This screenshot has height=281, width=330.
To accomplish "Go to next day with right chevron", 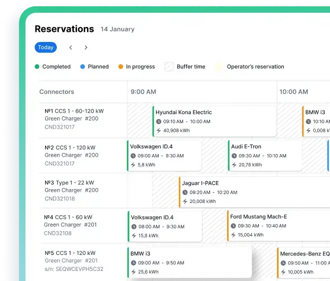I will pos(86,48).
